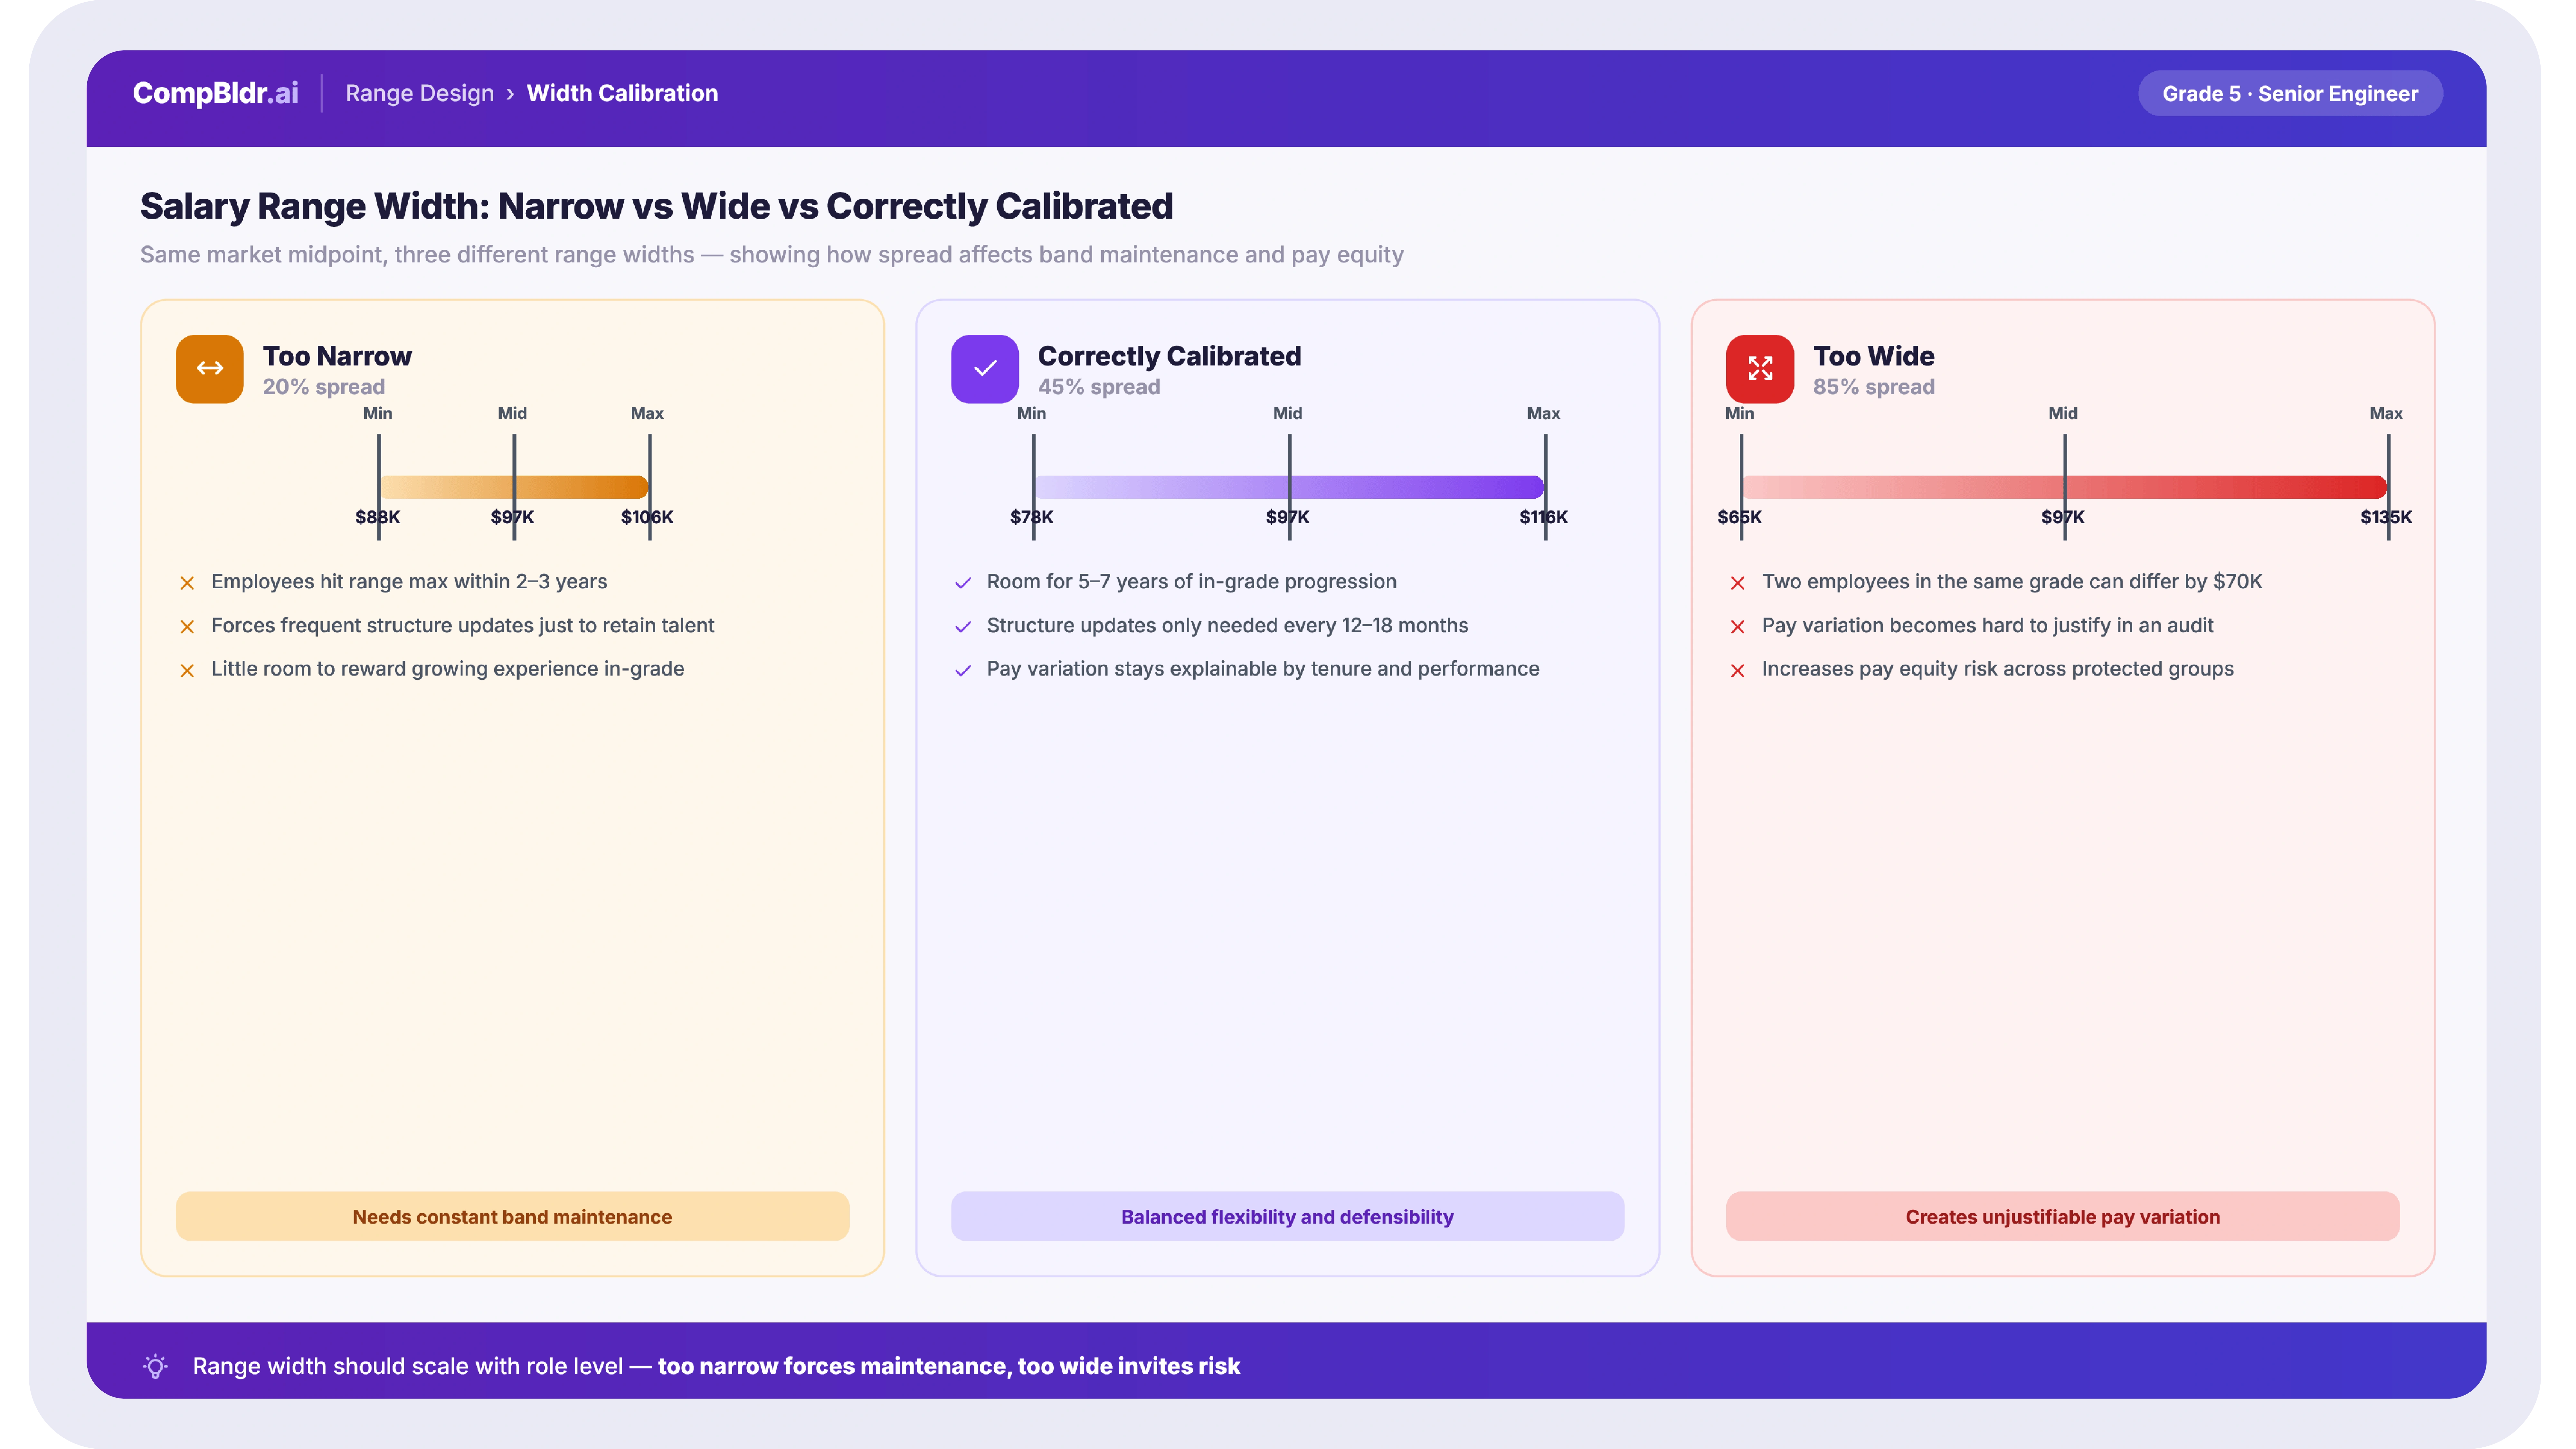Click 'Pay variation stays explainable' text
Image resolution: width=2576 pixels, height=1449 pixels.
pos(1263,669)
